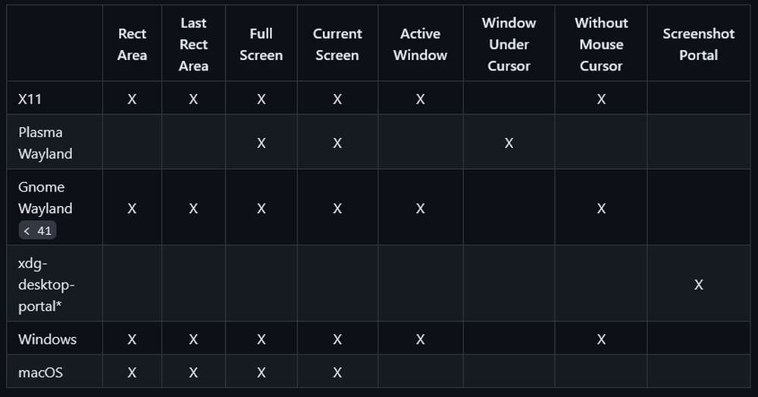This screenshot has height=397, width=758.
Task: Select the X11 row label
Action: click(30, 99)
